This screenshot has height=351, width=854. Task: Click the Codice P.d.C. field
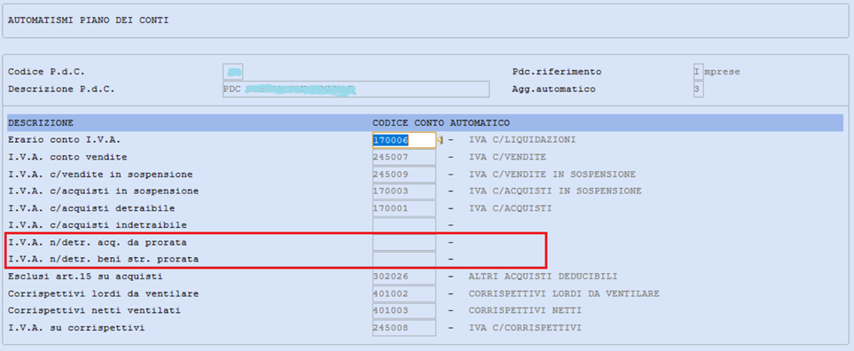tap(233, 72)
